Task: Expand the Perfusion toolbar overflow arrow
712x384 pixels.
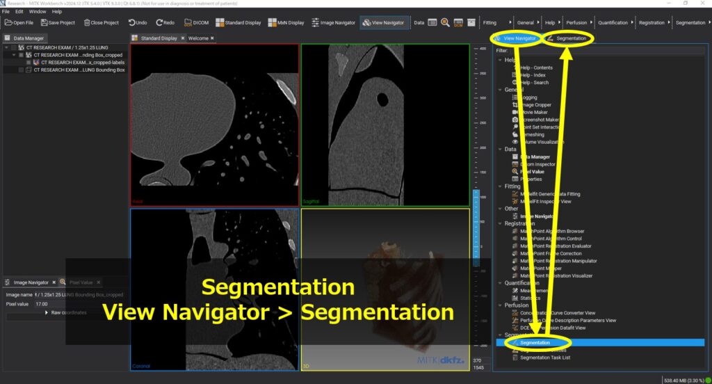Action: coord(591,22)
